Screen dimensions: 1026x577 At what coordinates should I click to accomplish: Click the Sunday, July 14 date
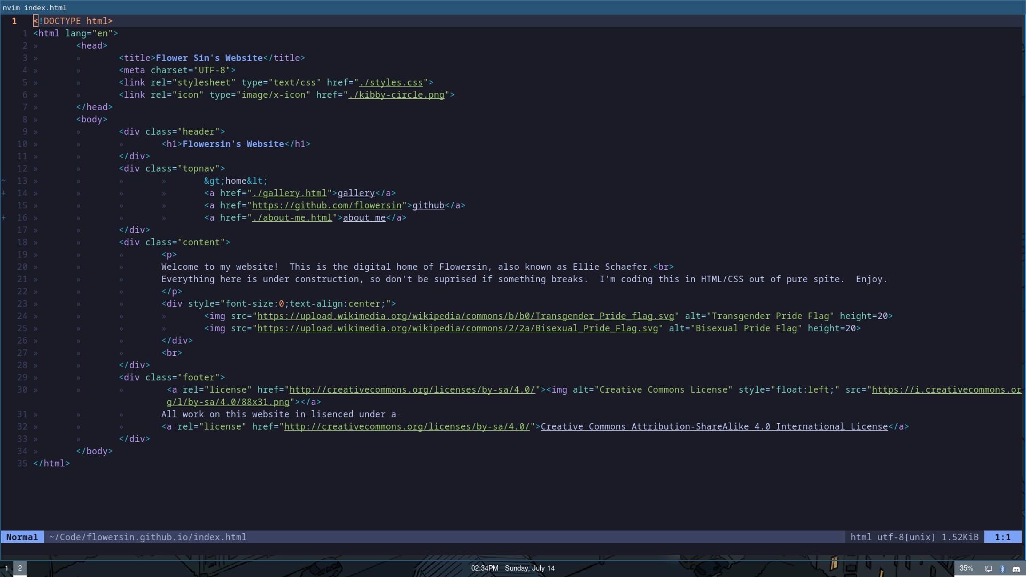(530, 568)
